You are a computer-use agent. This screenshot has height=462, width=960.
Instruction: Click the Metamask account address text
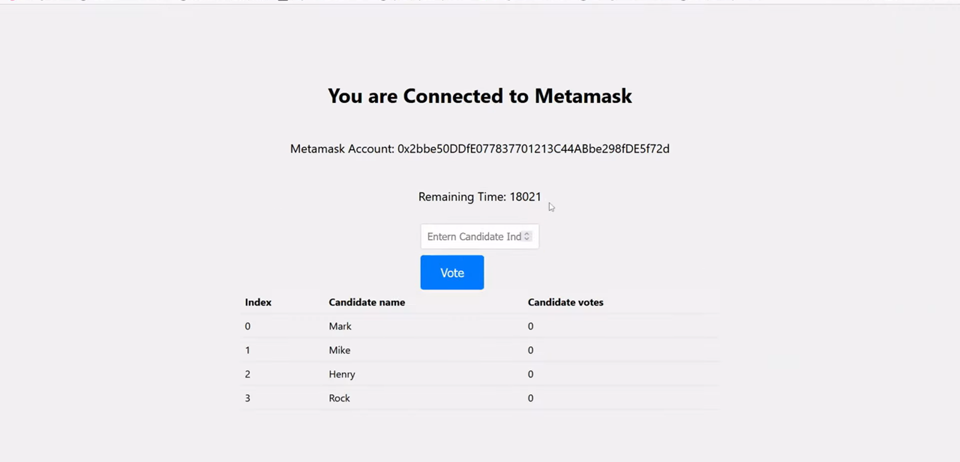pyautogui.click(x=533, y=149)
